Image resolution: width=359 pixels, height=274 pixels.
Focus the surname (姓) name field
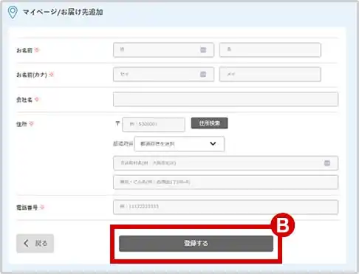pyautogui.click(x=163, y=50)
